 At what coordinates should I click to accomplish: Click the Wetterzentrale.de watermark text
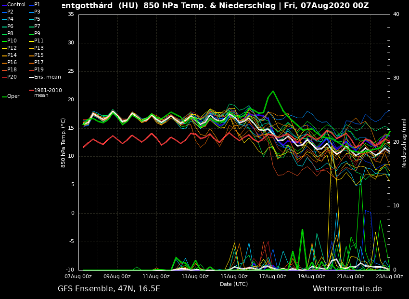[347, 289]
